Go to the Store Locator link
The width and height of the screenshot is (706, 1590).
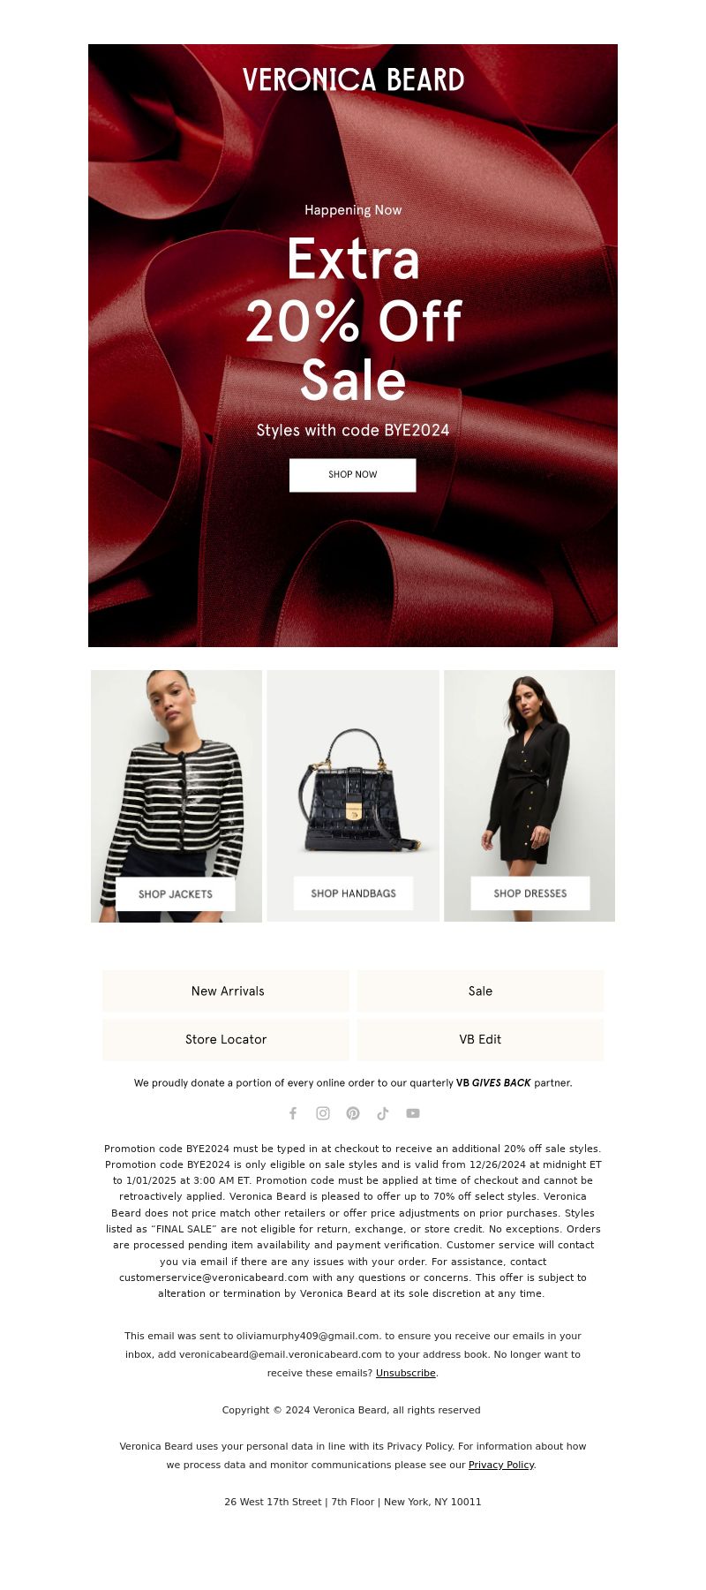(x=226, y=1040)
